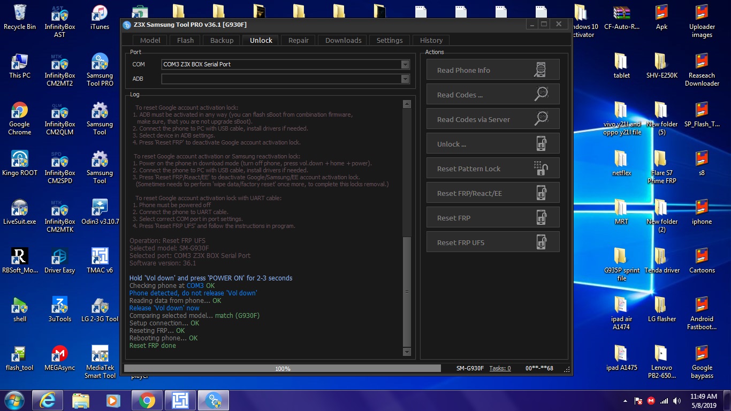The image size is (731, 411).
Task: Open Windows Media Player on taskbar
Action: (x=113, y=400)
